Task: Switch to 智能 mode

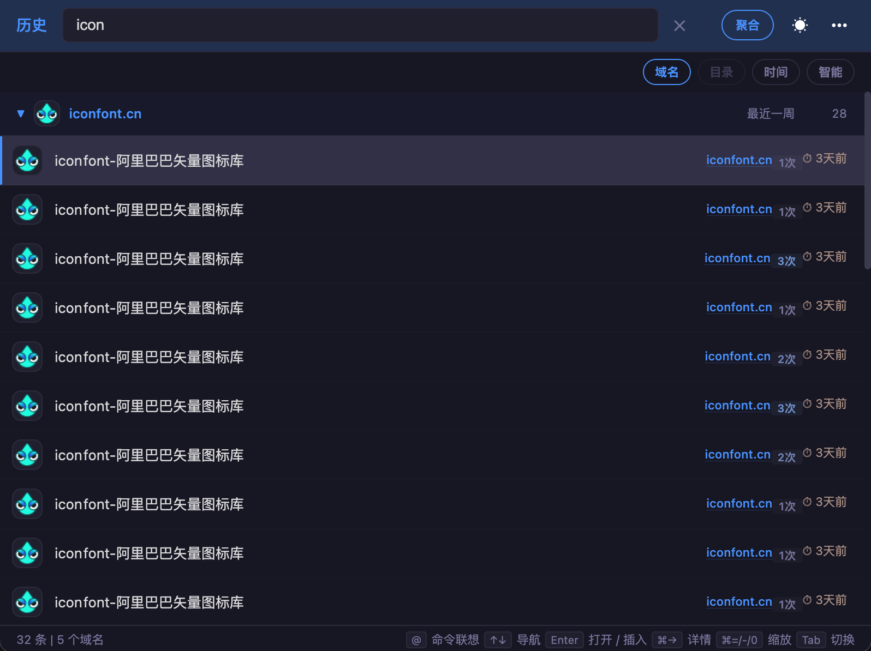Action: [x=830, y=72]
